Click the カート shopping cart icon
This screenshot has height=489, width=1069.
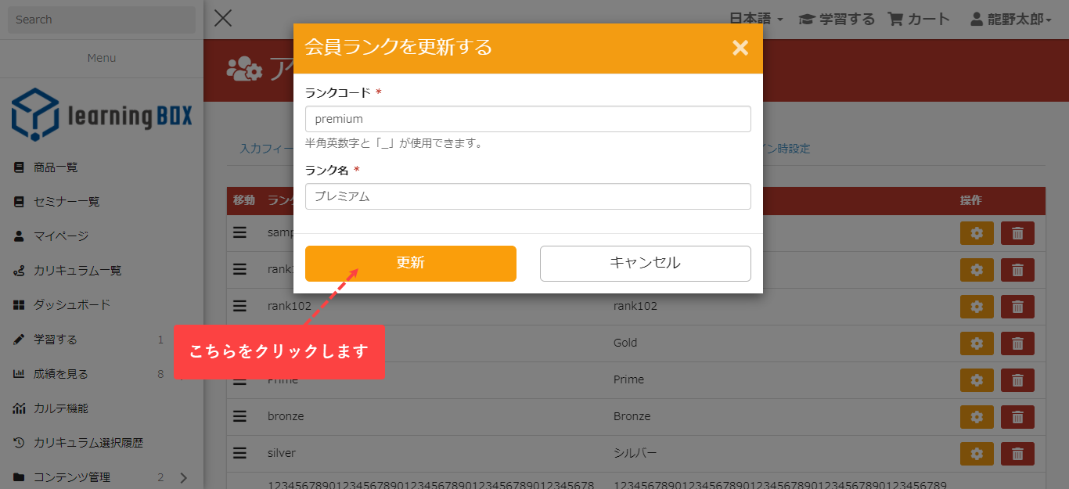click(895, 19)
